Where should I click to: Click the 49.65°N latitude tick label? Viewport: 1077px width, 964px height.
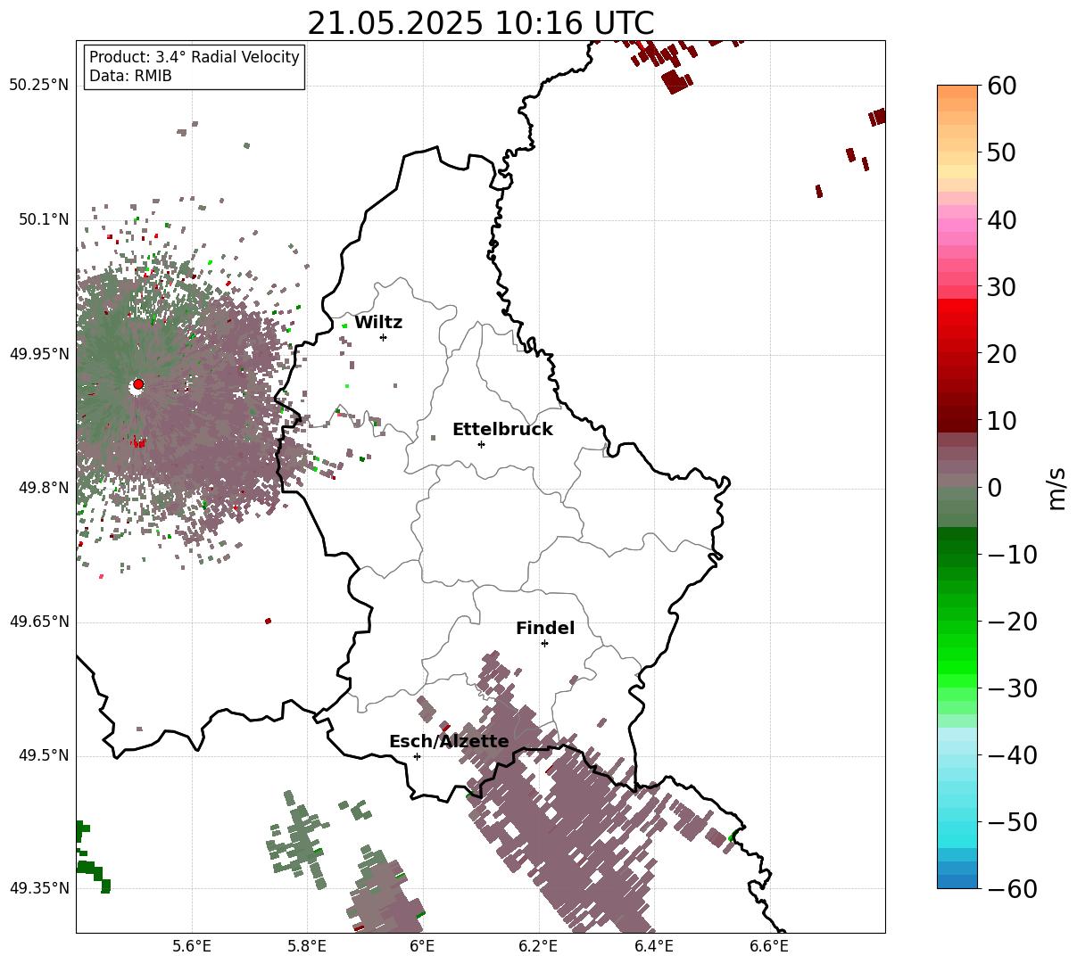[39, 622]
